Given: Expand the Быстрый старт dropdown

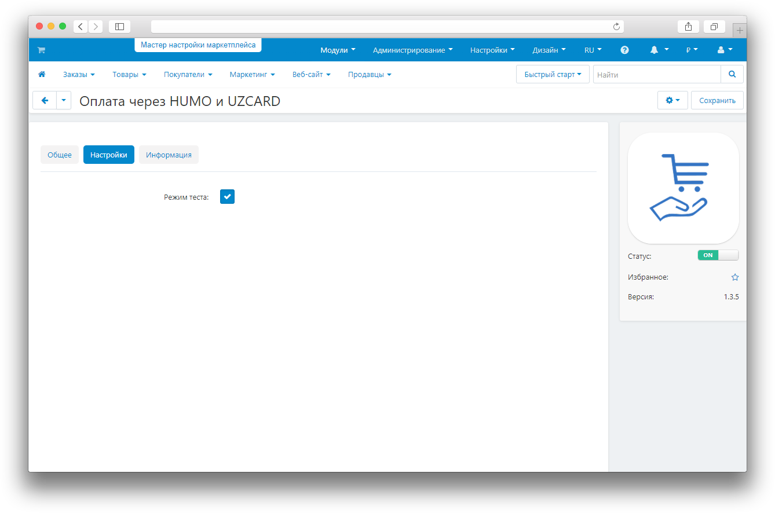Looking at the screenshot, I should 552,75.
